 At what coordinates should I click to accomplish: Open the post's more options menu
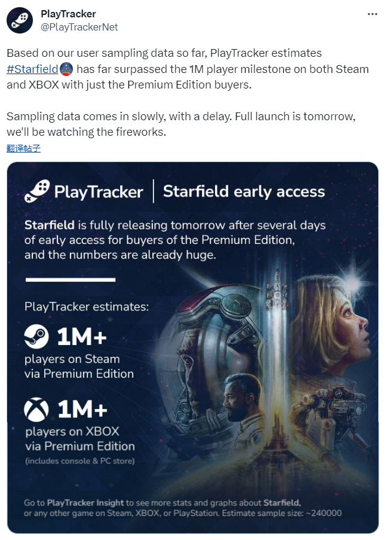point(370,14)
